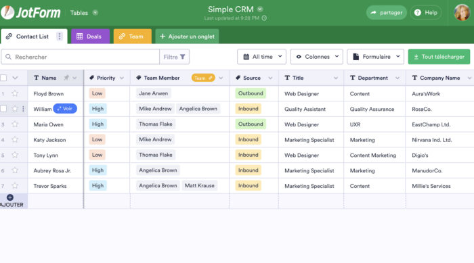Click the pin icon in Name column
This screenshot has height=263, width=474.
(x=66, y=78)
